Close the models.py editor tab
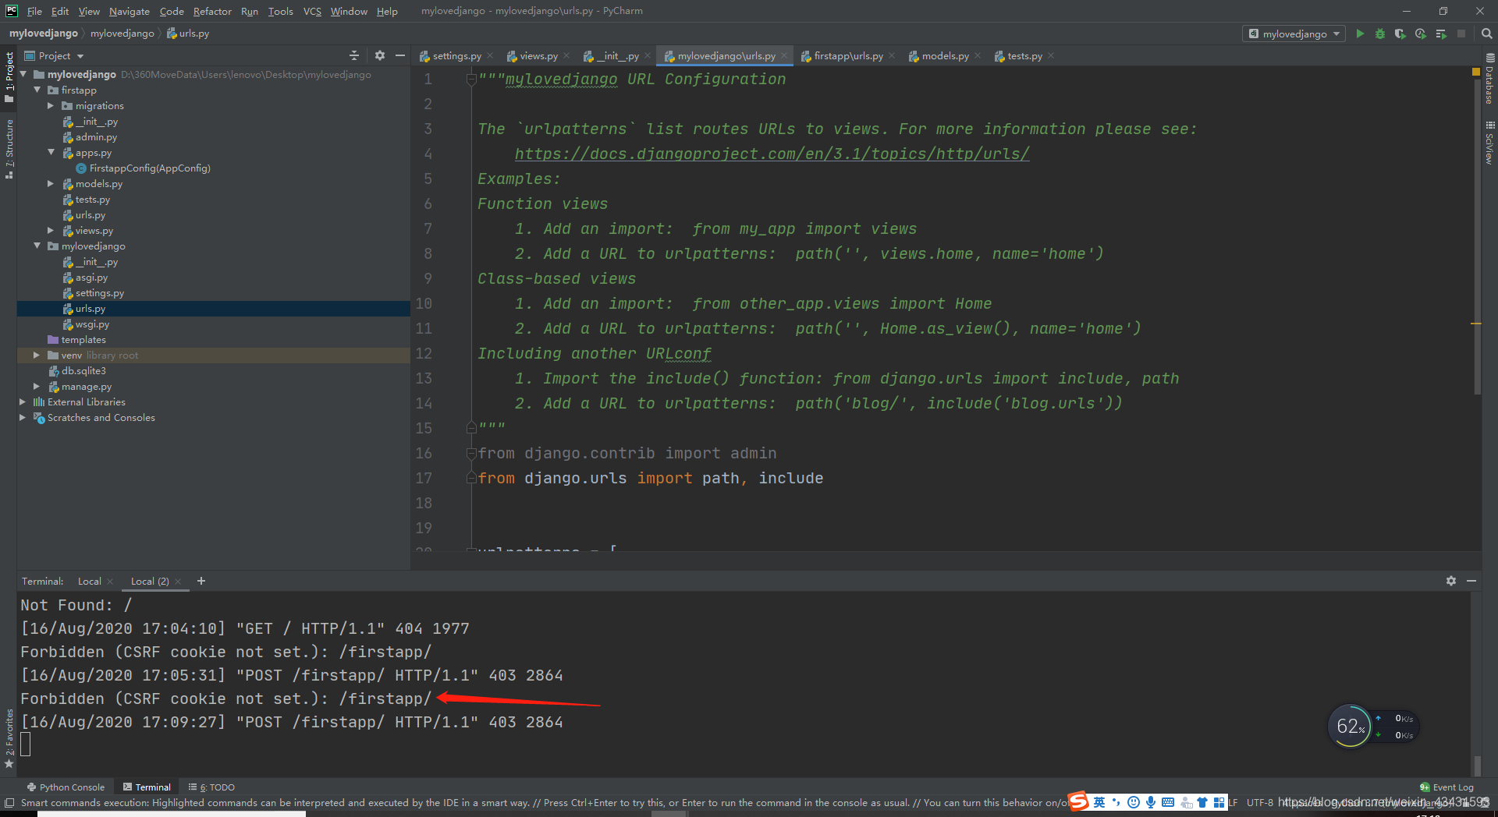Image resolution: width=1498 pixels, height=817 pixels. (x=978, y=55)
